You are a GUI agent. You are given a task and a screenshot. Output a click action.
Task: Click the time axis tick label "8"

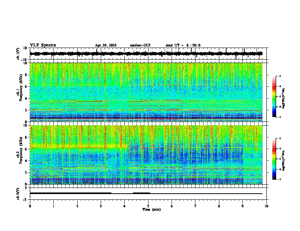click(219, 206)
